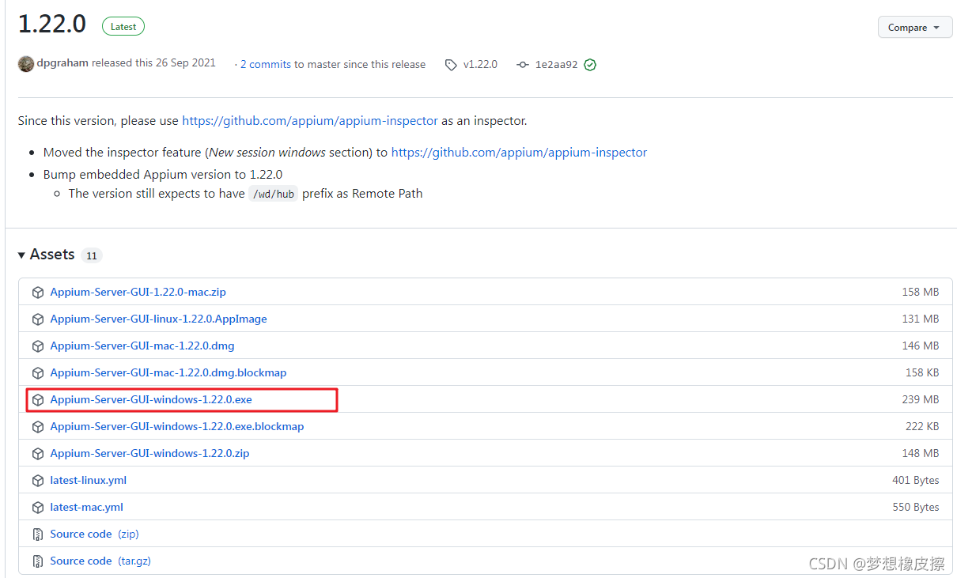Image resolution: width=957 pixels, height=578 pixels.
Task: Open commit 1e2aa92
Action: point(557,65)
